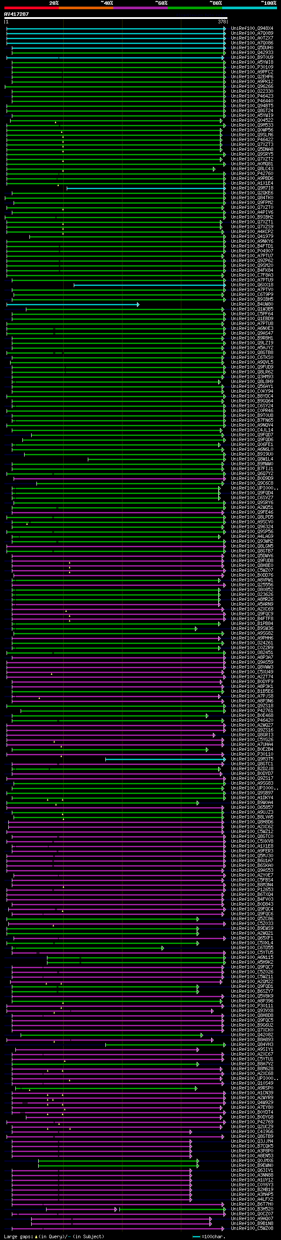Select the UniRef100_Q41979 label

coord(252,236)
